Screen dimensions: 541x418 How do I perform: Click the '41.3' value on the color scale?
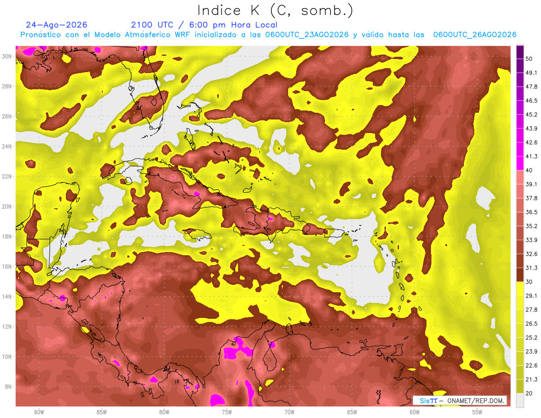click(x=532, y=156)
